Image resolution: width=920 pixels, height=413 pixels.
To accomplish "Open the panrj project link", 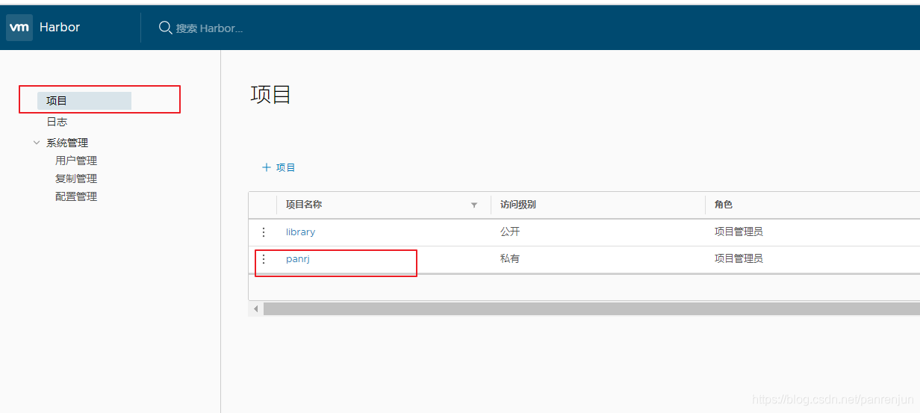I will point(298,259).
